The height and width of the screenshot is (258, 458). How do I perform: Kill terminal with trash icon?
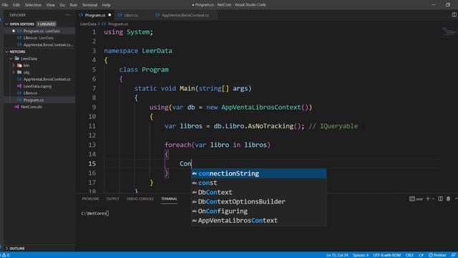click(x=448, y=199)
